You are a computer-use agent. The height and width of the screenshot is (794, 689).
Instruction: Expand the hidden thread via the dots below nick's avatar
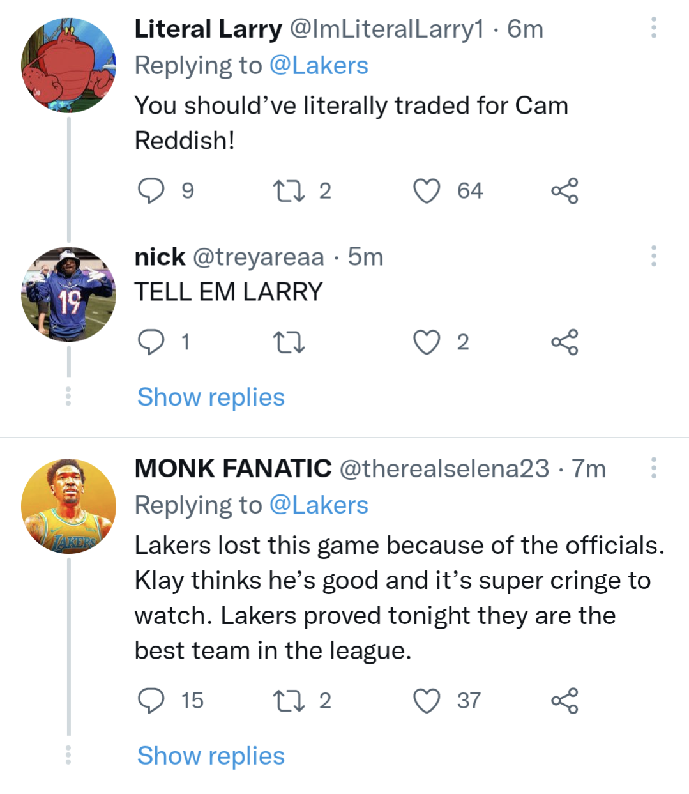[67, 397]
